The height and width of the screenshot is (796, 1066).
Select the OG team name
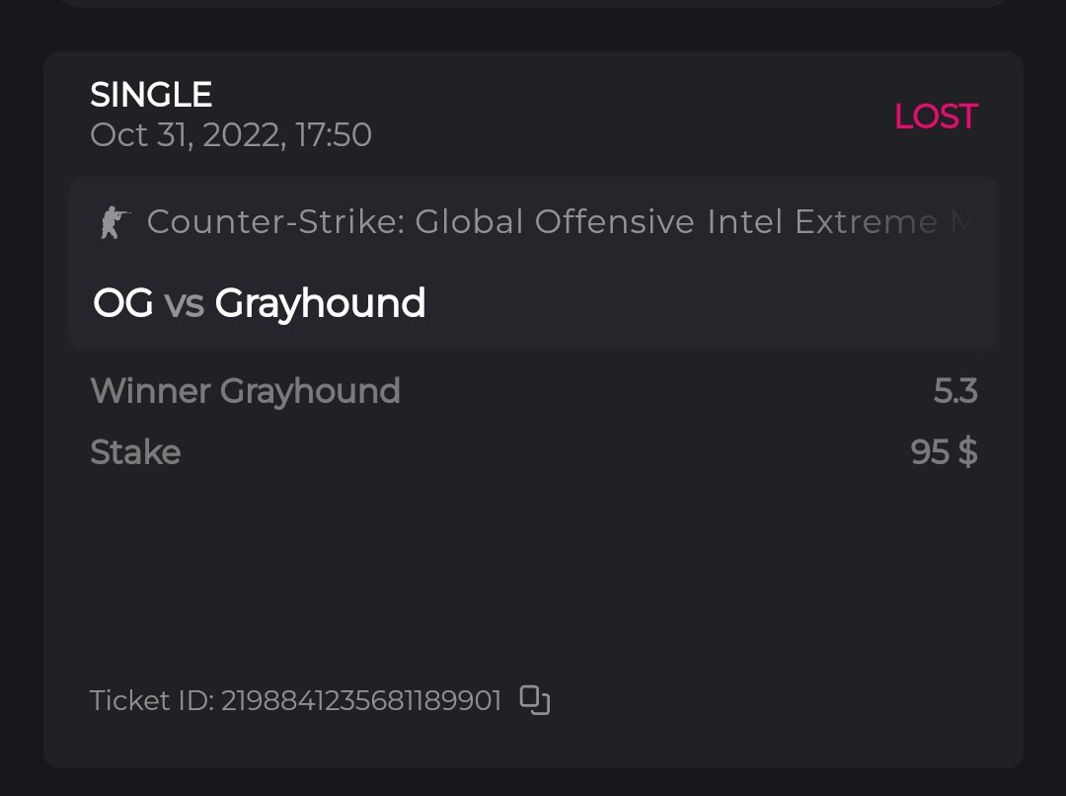tap(122, 303)
